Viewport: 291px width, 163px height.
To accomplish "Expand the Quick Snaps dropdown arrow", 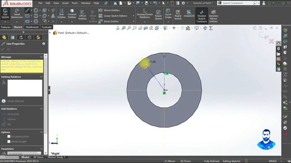I will click(x=168, y=22).
